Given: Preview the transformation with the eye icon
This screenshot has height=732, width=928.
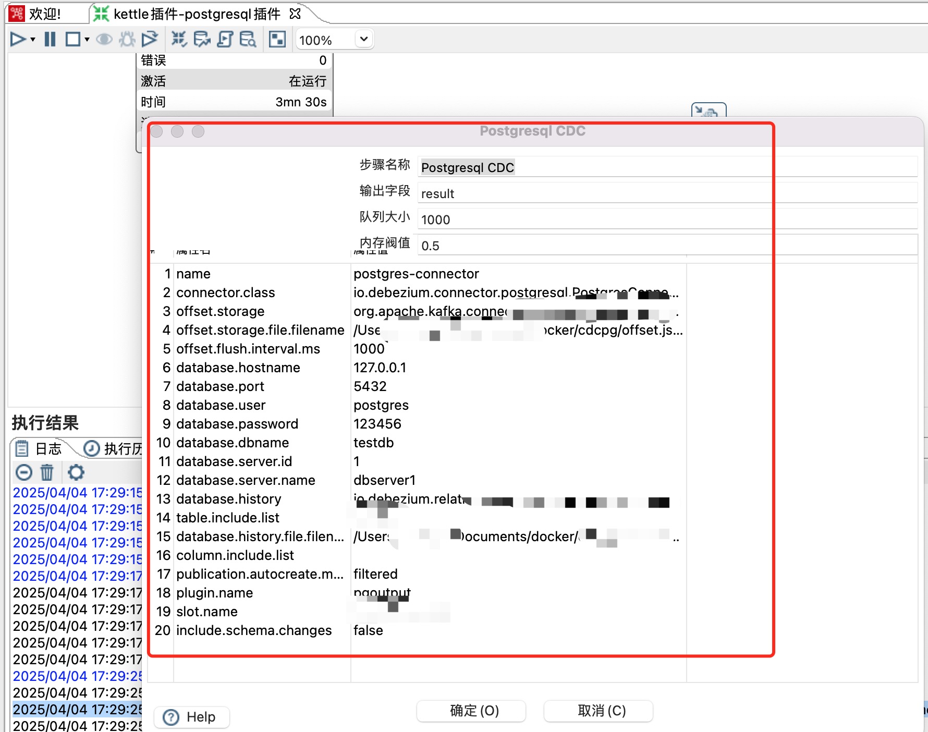Looking at the screenshot, I should (104, 39).
